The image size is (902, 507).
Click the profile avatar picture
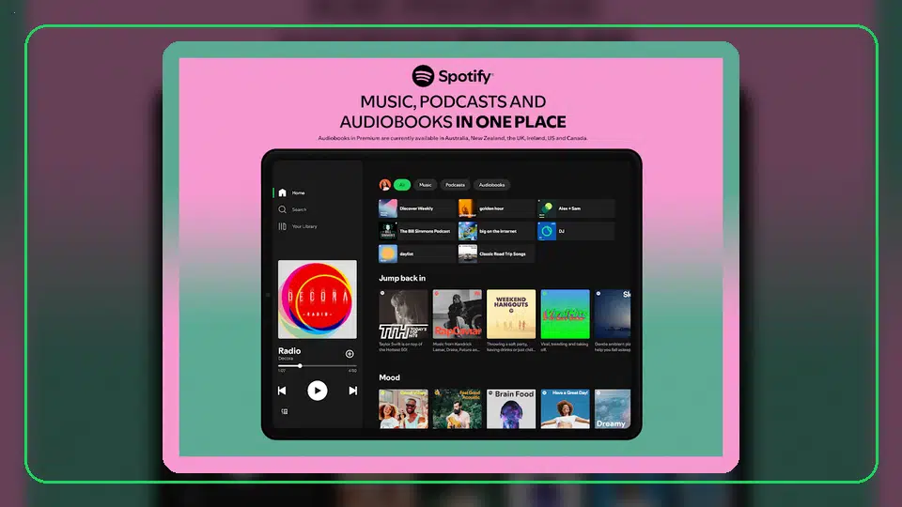[385, 185]
